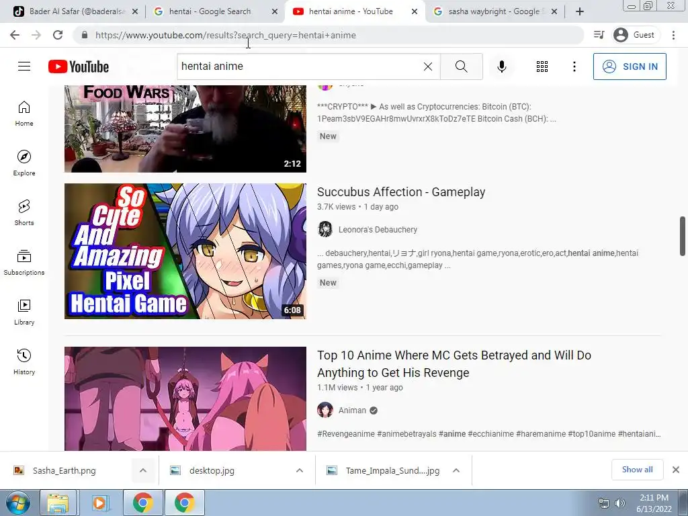This screenshot has height=516, width=688.
Task: Open Library in the sidebar
Action: [x=24, y=312]
